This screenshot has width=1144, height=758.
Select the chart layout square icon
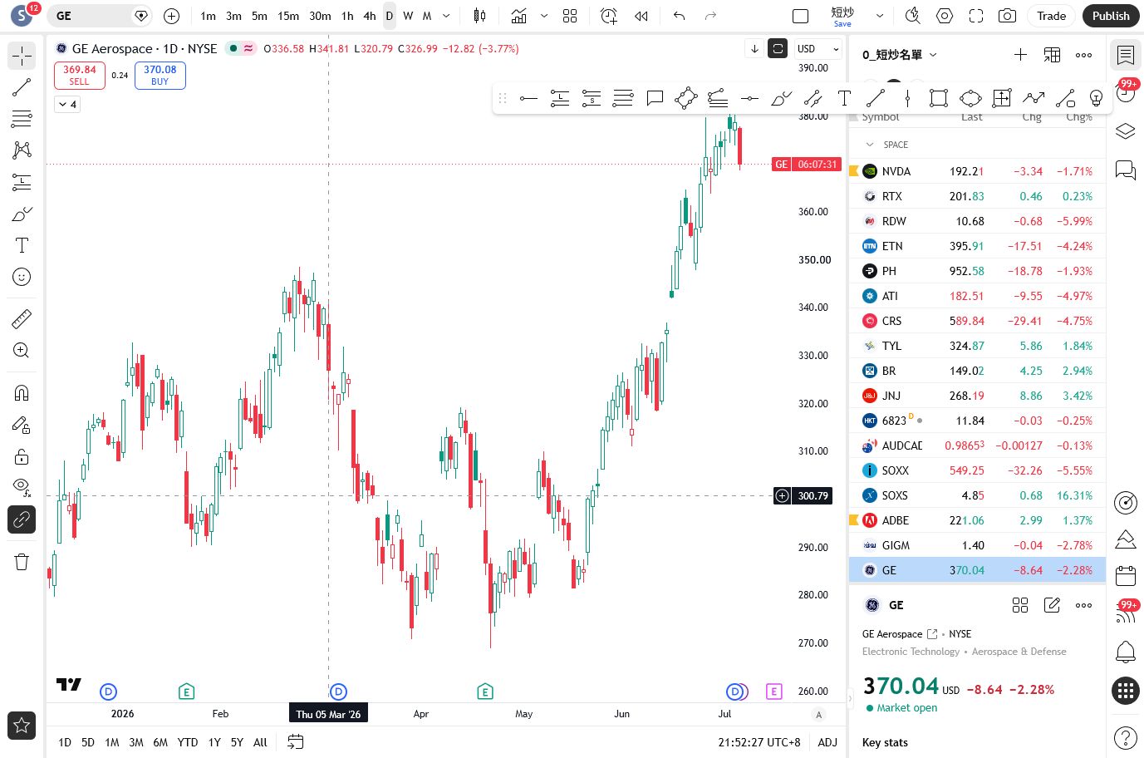tap(801, 16)
